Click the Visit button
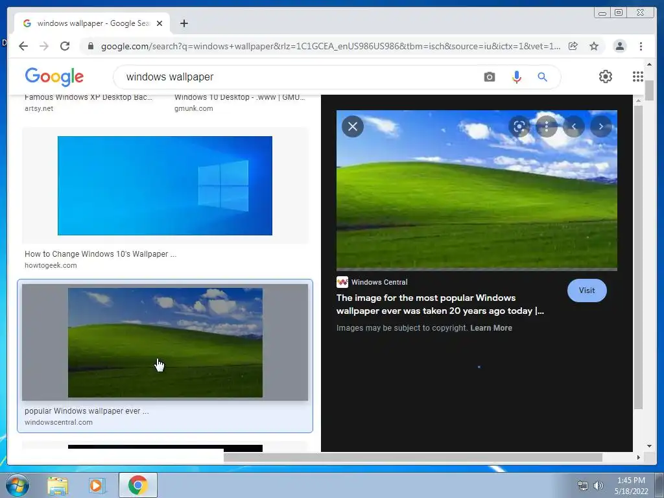The image size is (664, 498). [587, 290]
